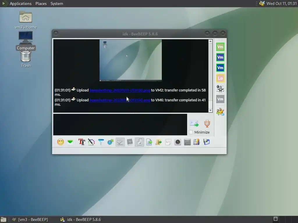Select the Computer desktop icon

click(x=26, y=41)
